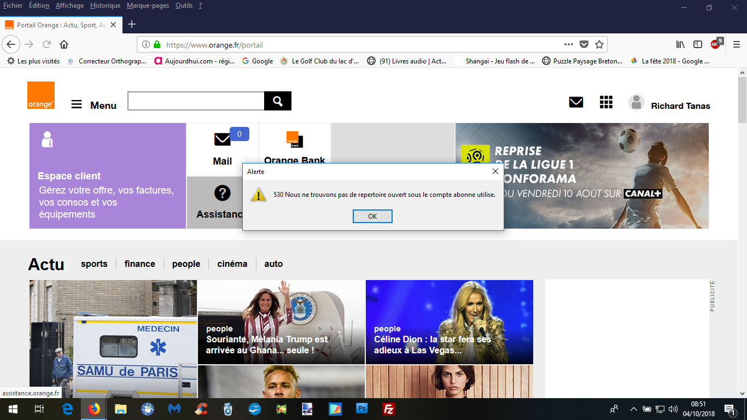Viewport: 747px width, 420px height.
Task: Show site information via the circled i icon
Action: point(146,44)
